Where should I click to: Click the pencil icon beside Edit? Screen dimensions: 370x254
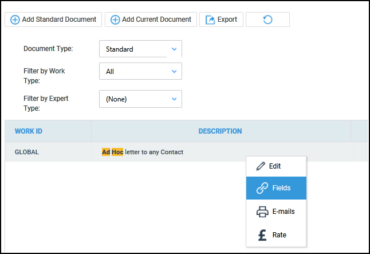point(261,166)
